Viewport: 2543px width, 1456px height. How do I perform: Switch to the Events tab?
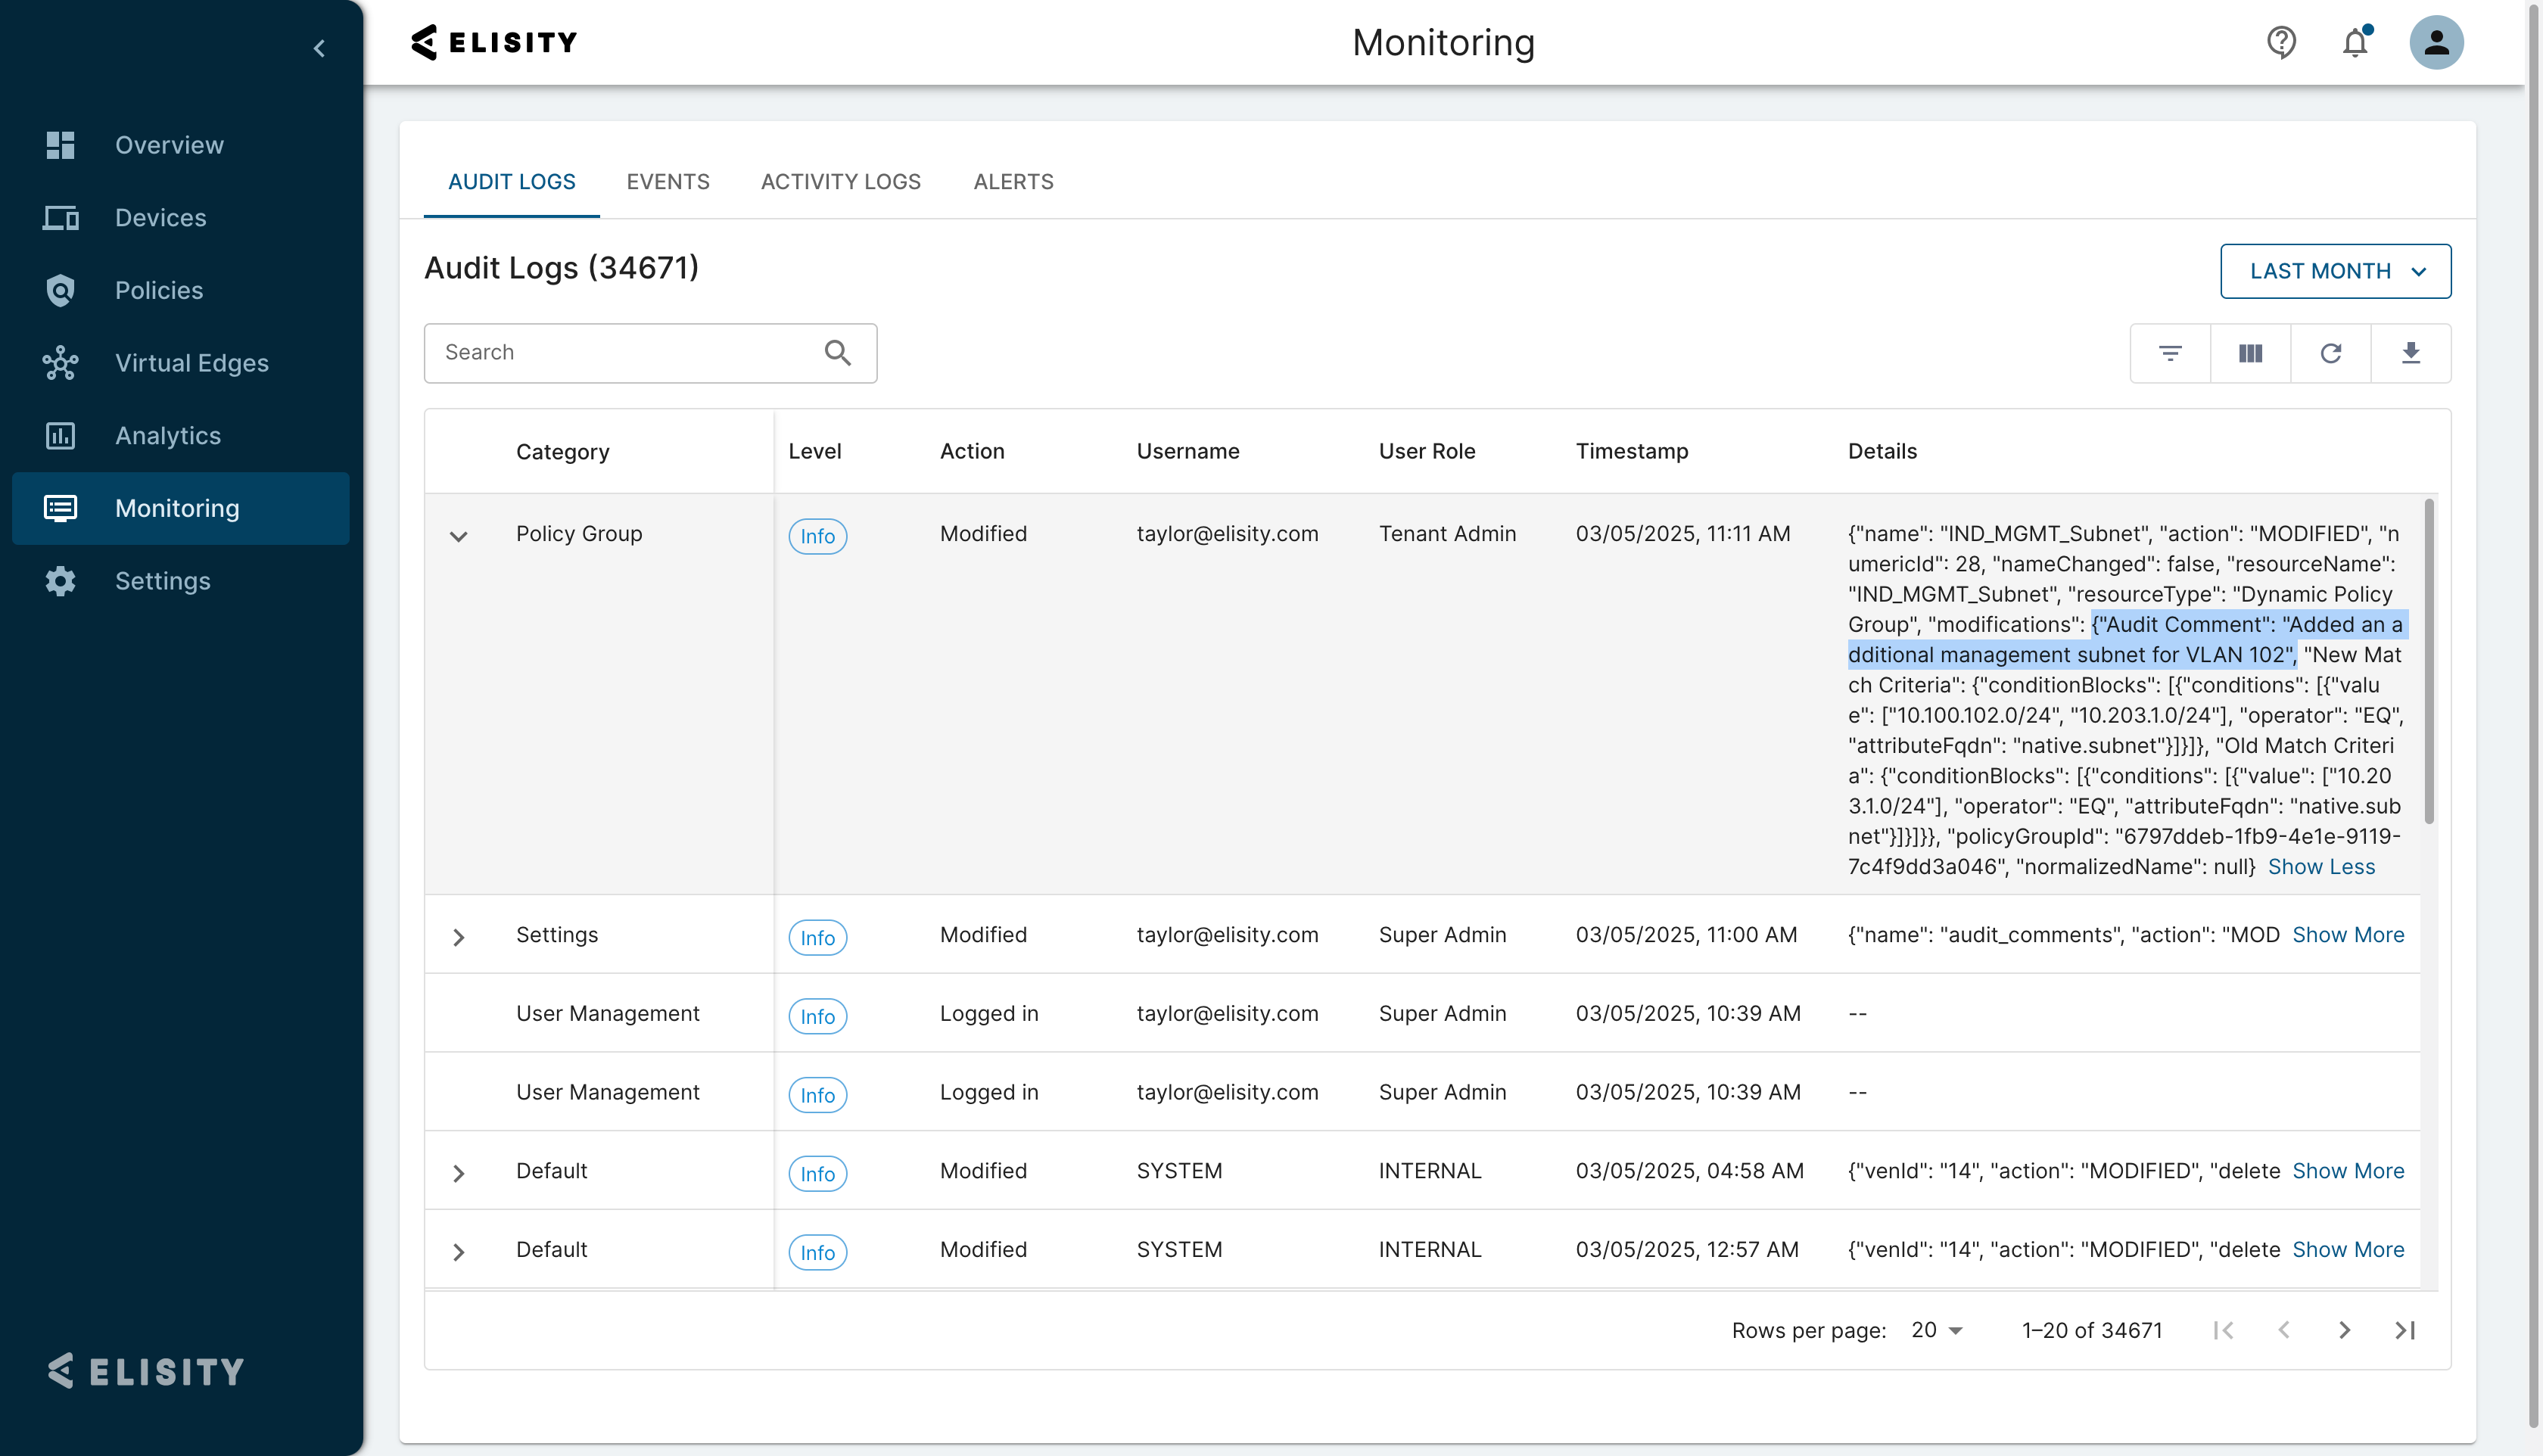[668, 182]
